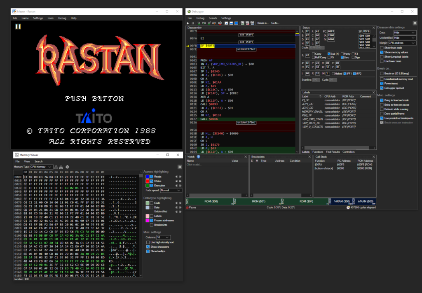Click the Step Back icon in Debugger toolbar

click(x=214, y=23)
